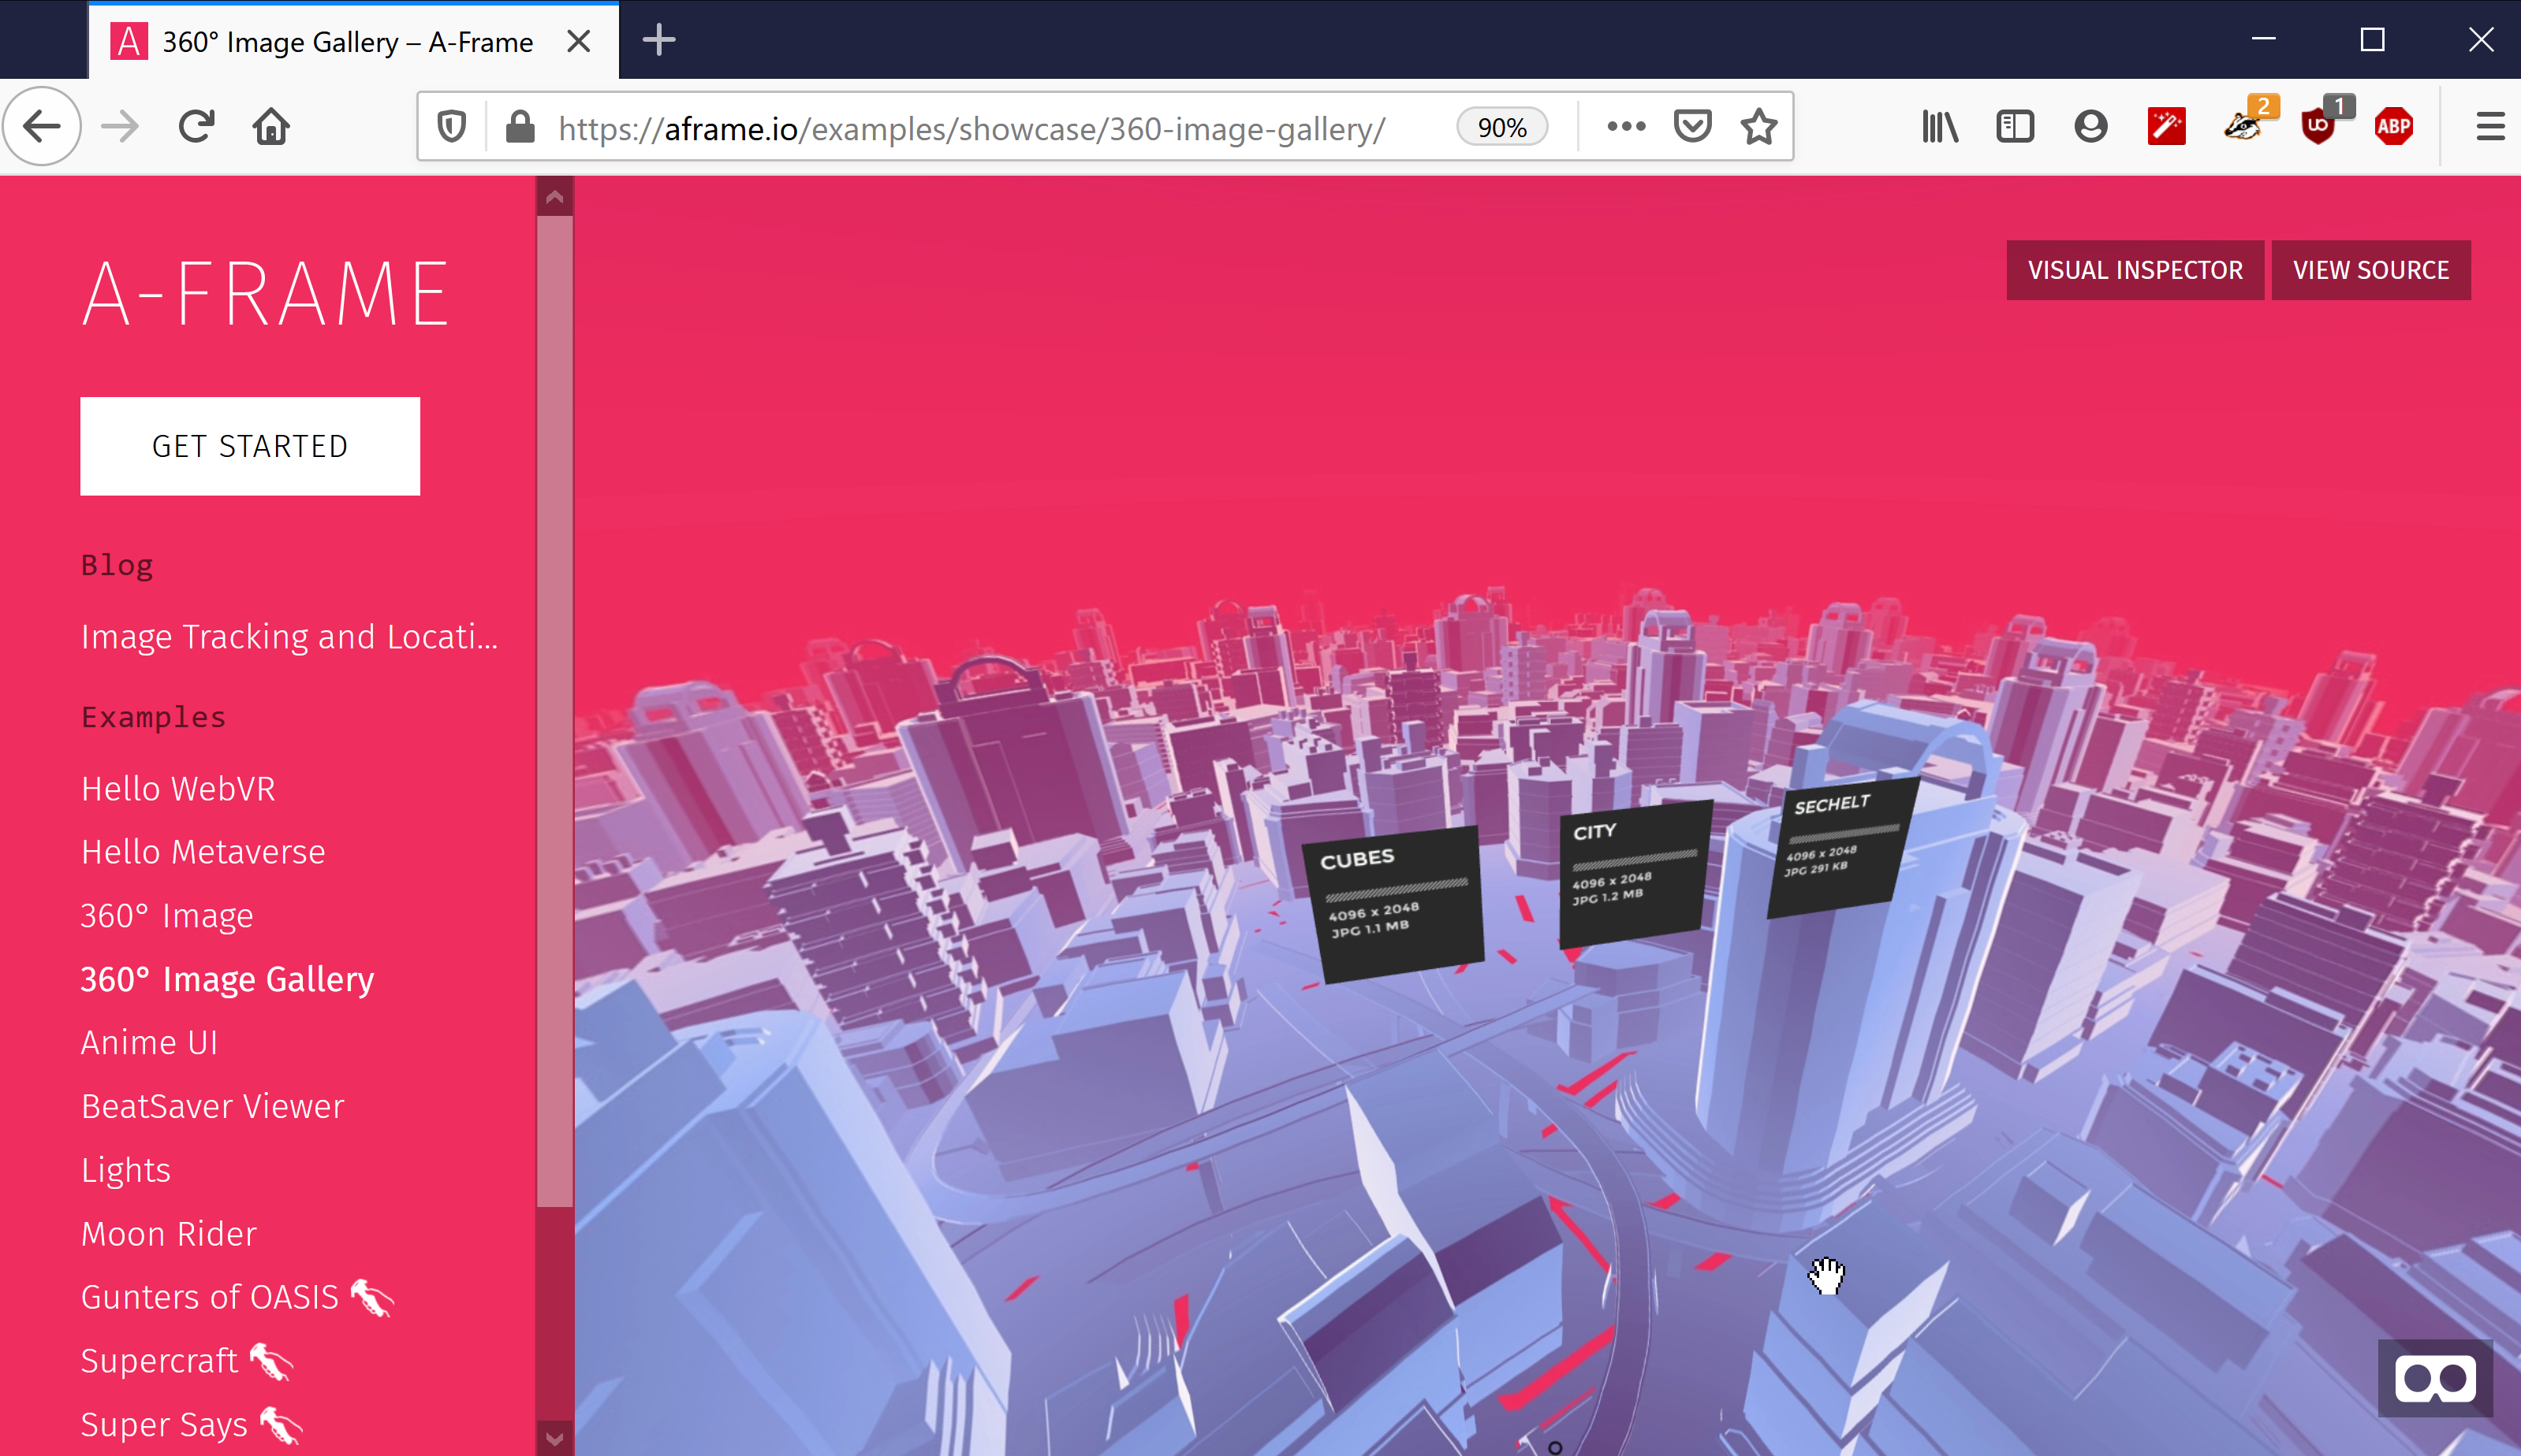Open the Moon Rider example
The image size is (2521, 1456).
pos(169,1234)
